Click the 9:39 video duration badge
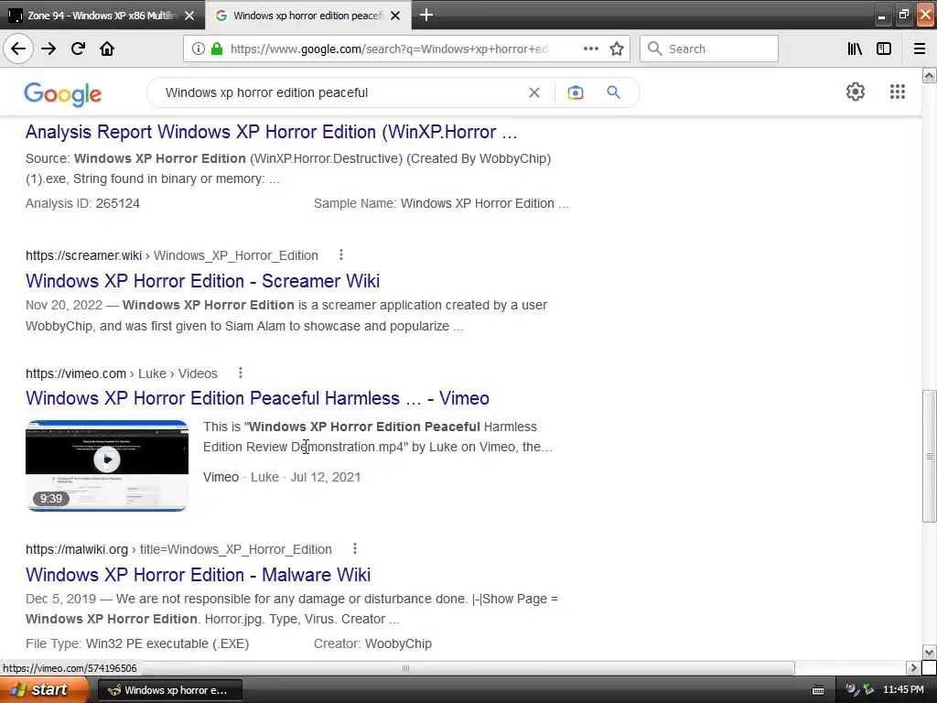 click(x=51, y=499)
